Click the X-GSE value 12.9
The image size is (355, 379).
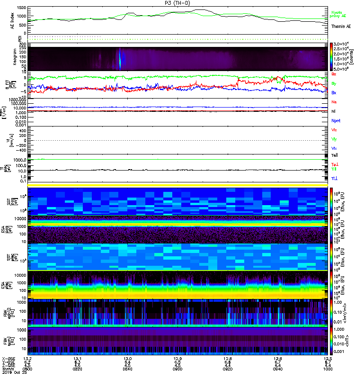point(177,359)
